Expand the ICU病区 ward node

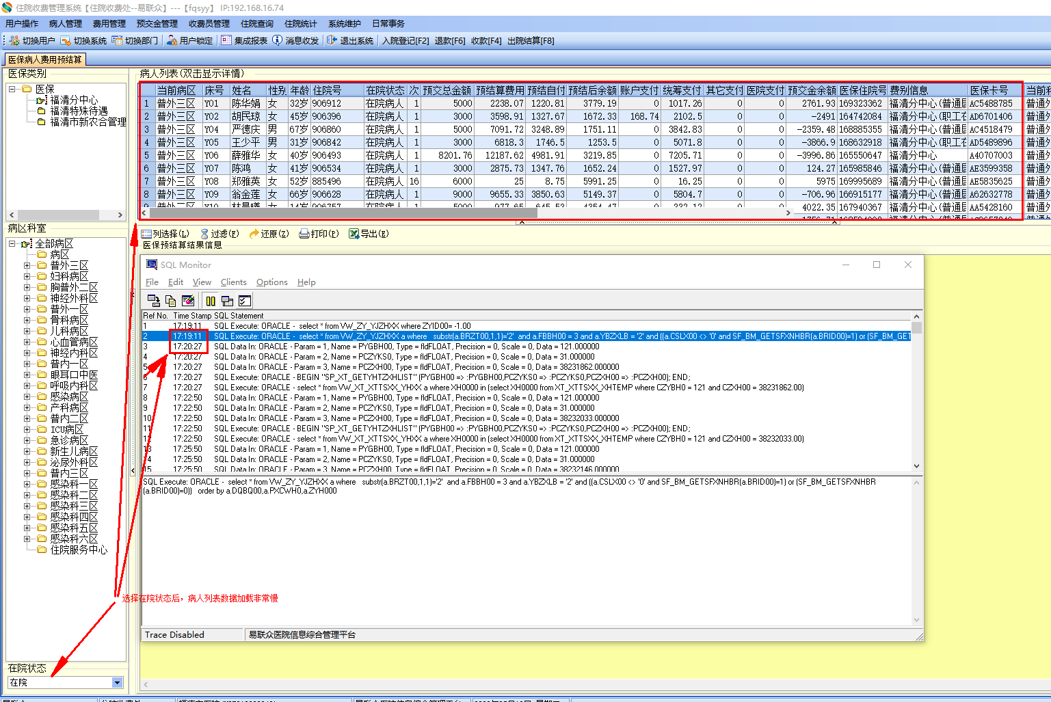pyautogui.click(x=27, y=429)
